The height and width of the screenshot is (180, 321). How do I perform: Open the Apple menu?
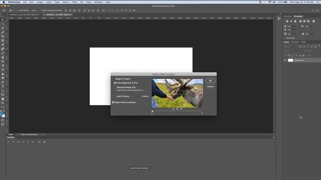point(4,2)
